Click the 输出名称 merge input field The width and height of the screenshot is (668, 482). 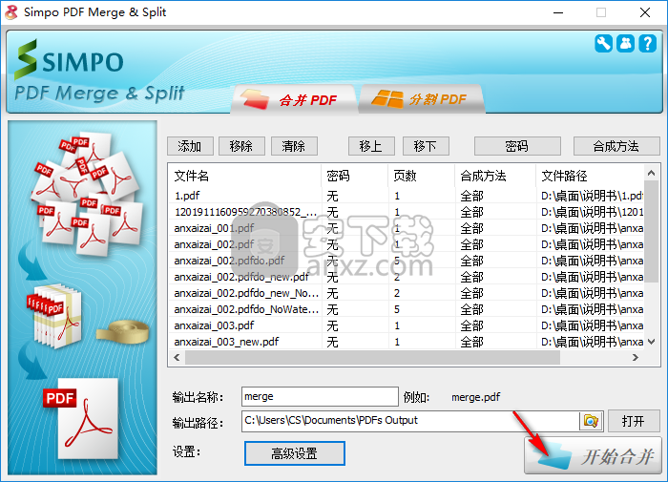pyautogui.click(x=320, y=396)
